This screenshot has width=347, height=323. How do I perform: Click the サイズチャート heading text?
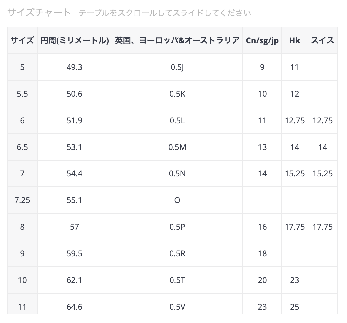point(39,12)
